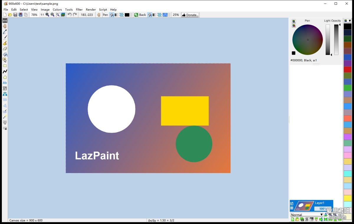Pick red from the palette column
This screenshot has height=224, width=354.
point(348,70)
